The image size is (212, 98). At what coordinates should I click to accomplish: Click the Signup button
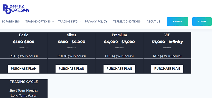click(178, 22)
